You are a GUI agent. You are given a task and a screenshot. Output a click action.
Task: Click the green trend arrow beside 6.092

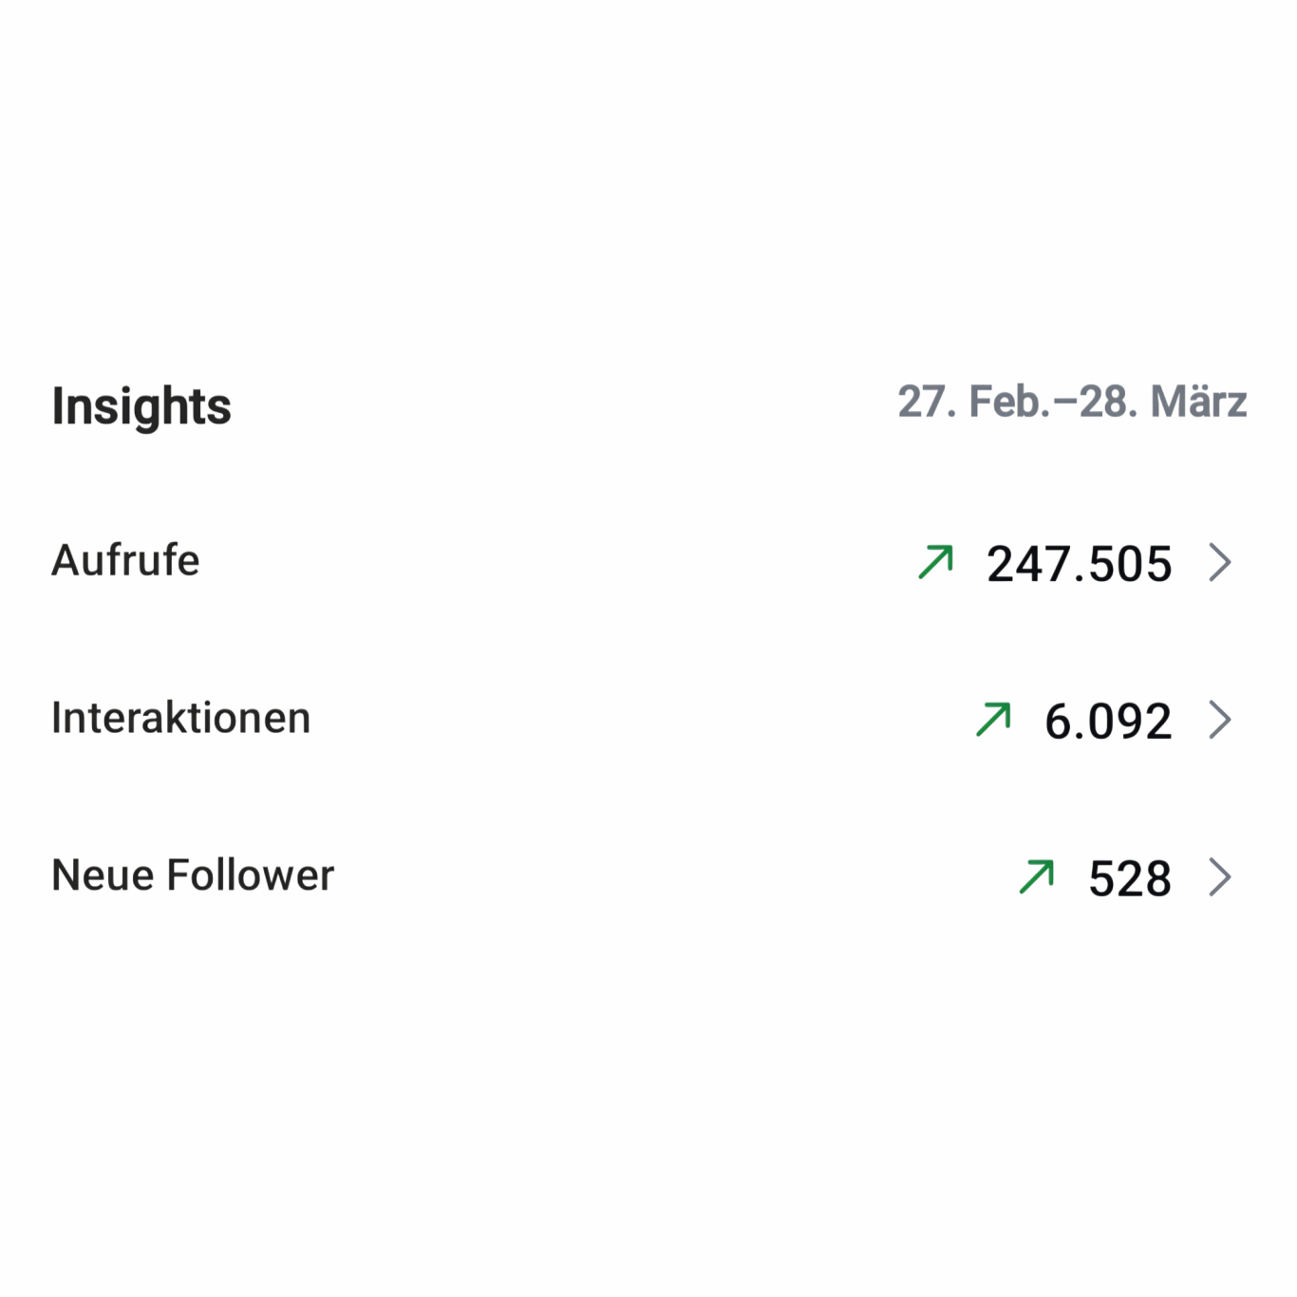point(993,720)
